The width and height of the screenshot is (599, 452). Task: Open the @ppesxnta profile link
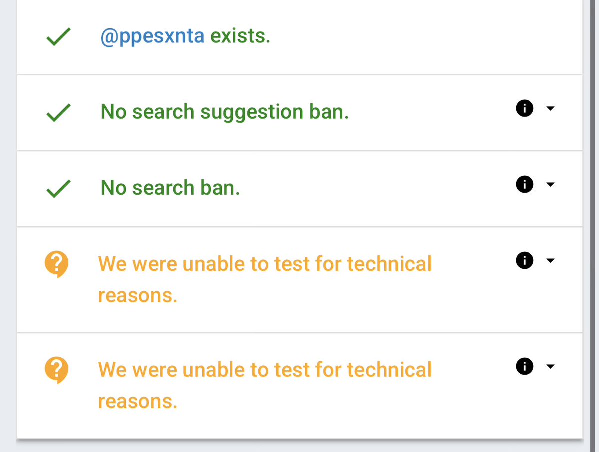click(x=152, y=37)
